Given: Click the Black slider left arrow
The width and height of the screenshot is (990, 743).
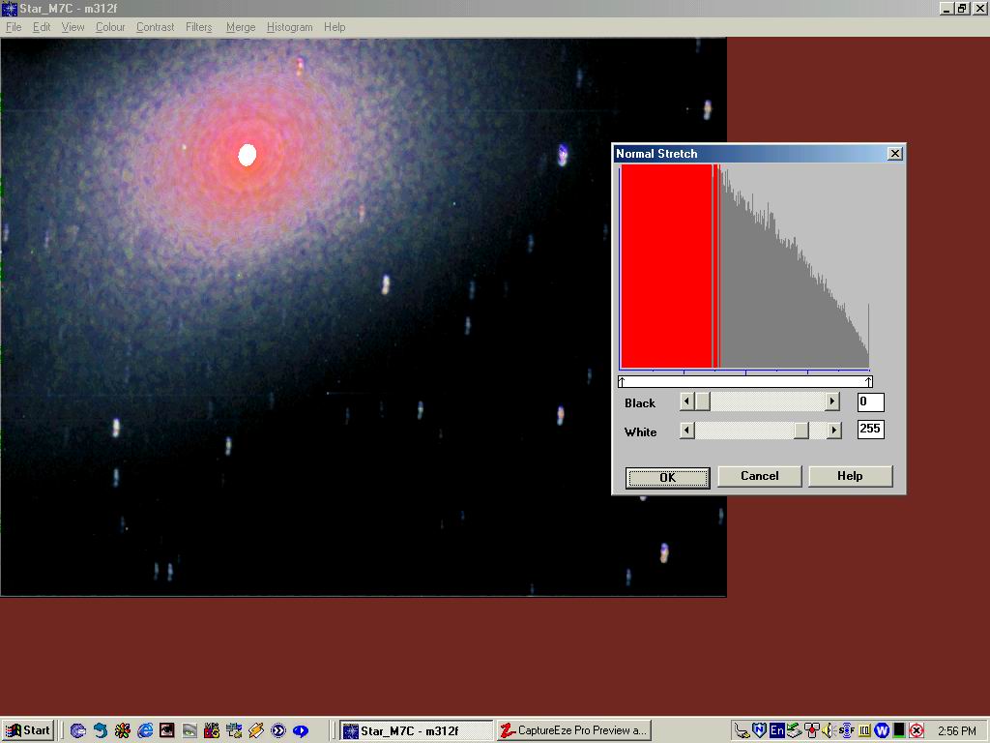Looking at the screenshot, I should [687, 401].
